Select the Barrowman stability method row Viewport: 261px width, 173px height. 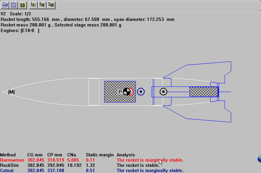12,160
